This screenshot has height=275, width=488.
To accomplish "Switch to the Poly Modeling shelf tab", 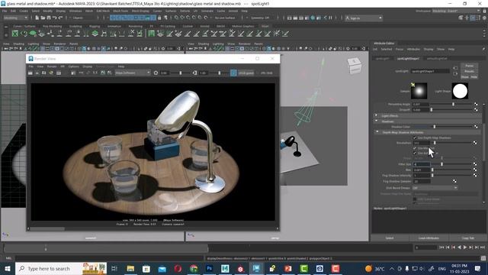I will point(52,26).
